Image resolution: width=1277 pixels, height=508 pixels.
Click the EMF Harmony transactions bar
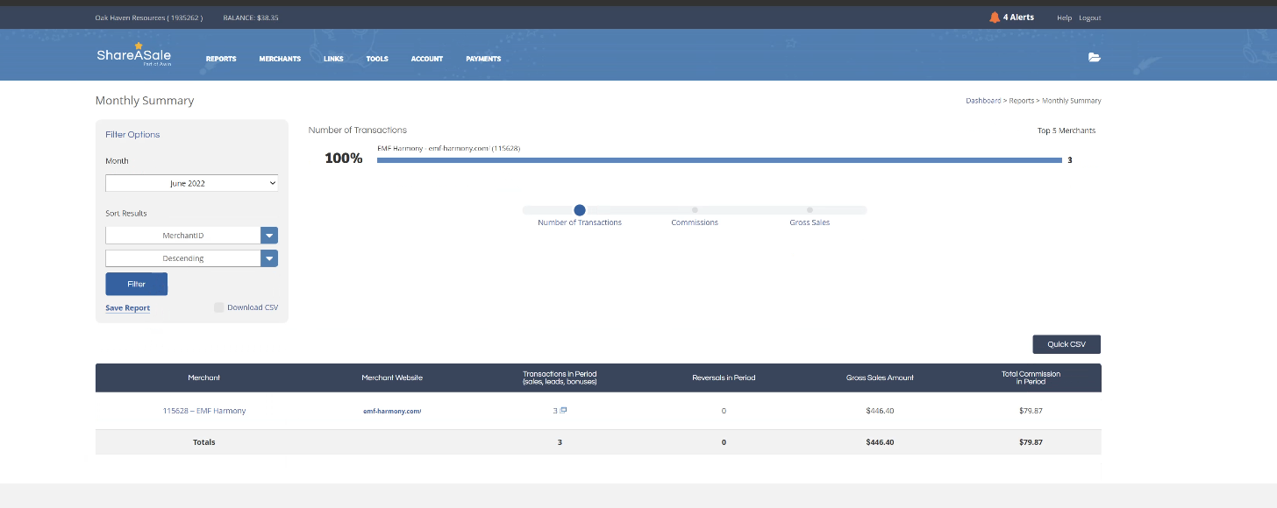(719, 160)
